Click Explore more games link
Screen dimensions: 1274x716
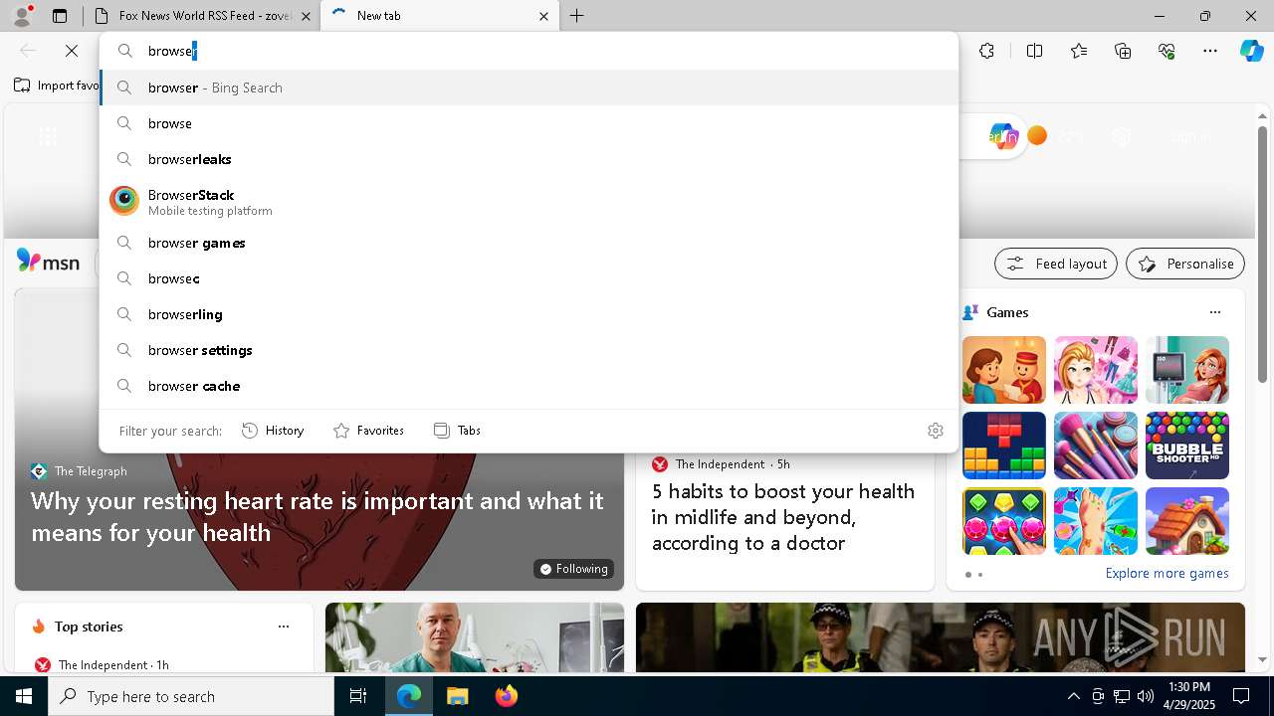pos(1167,573)
